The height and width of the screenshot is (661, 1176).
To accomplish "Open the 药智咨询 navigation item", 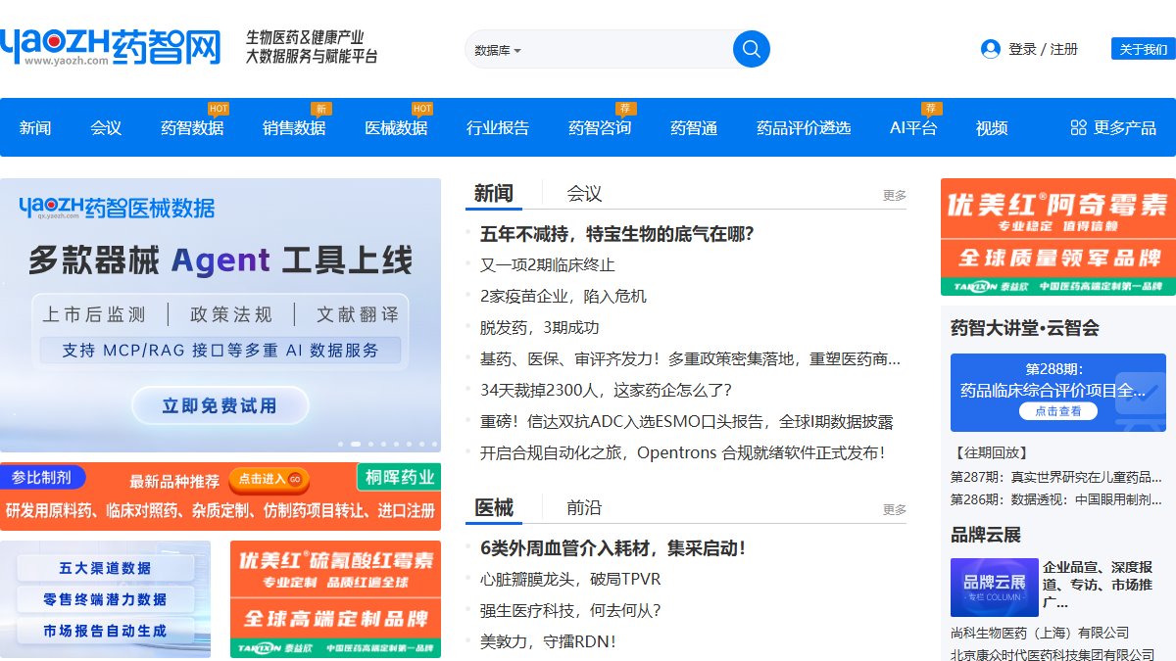I will click(x=600, y=127).
